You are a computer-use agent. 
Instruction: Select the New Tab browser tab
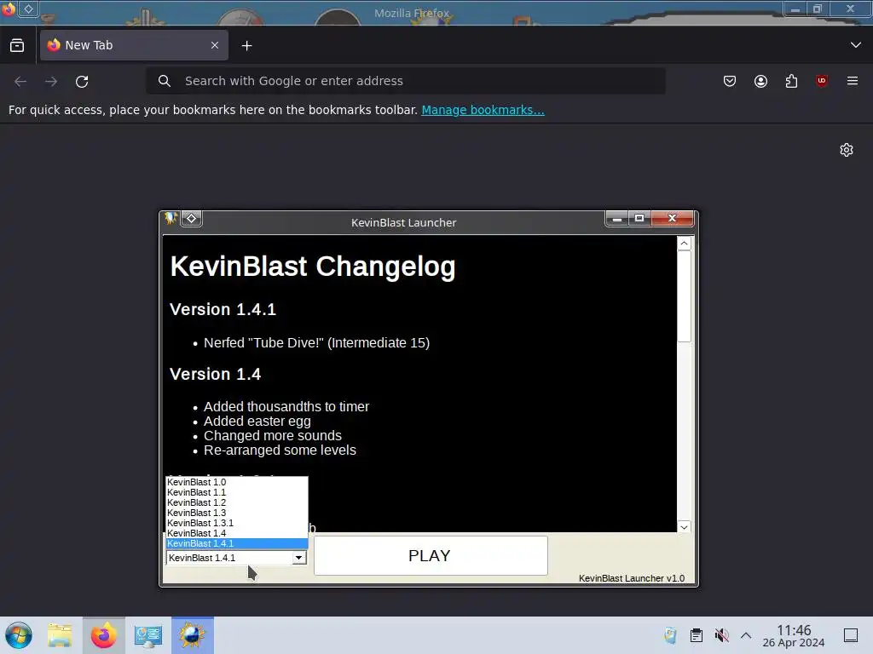[134, 45]
